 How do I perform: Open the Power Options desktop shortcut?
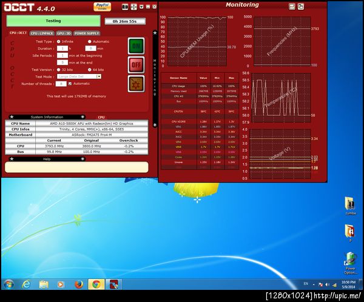coord(350,263)
